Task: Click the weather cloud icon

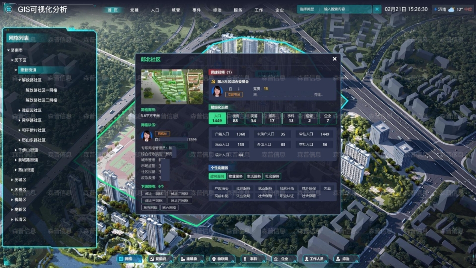Action: click(451, 10)
